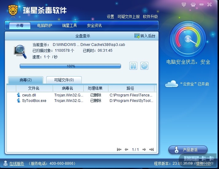Viewport: 219px width, 169px height.
Task: Click the magnifier computer scan icon
Action: click(x=20, y=51)
